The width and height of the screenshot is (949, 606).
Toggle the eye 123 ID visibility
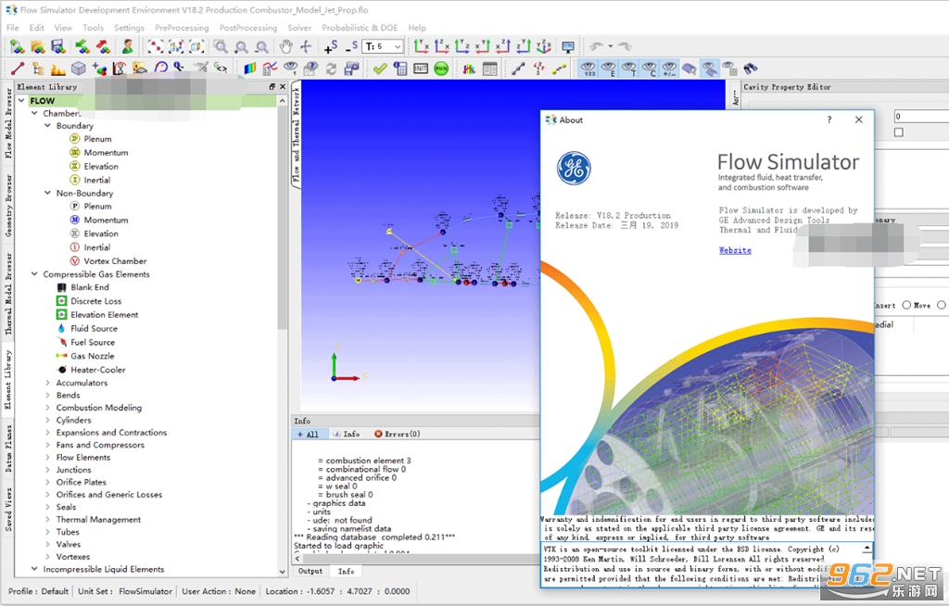click(588, 69)
